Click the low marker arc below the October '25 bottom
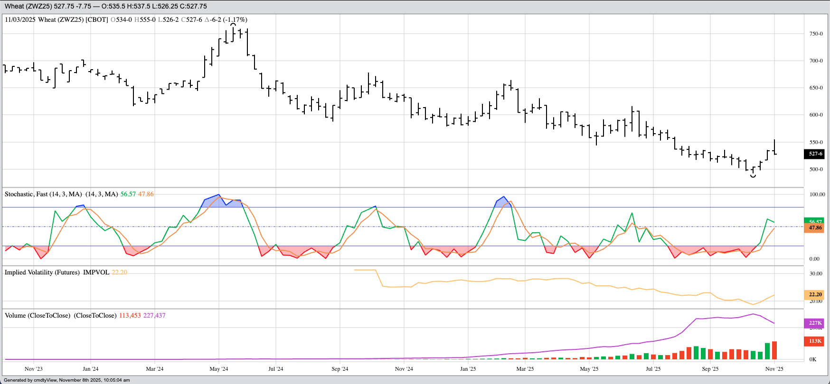The image size is (830, 384). pos(753,176)
